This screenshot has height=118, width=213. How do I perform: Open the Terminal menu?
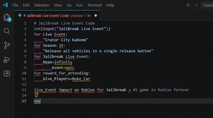pos(94,5)
